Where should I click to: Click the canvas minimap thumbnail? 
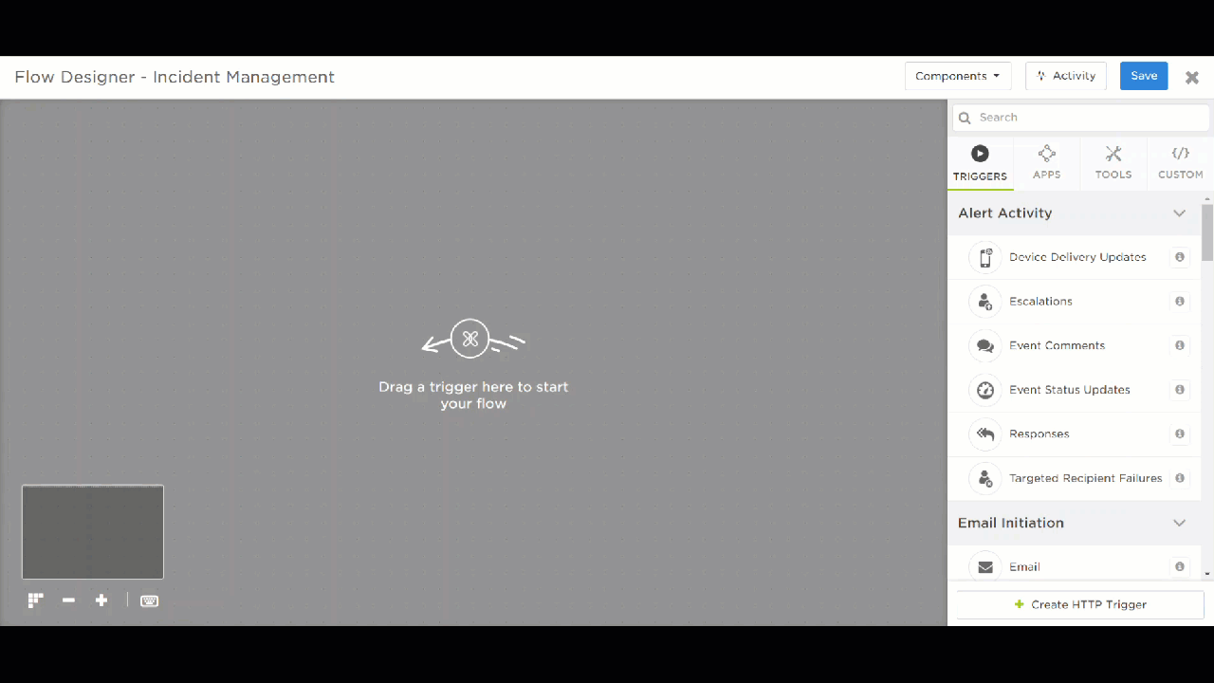[93, 532]
